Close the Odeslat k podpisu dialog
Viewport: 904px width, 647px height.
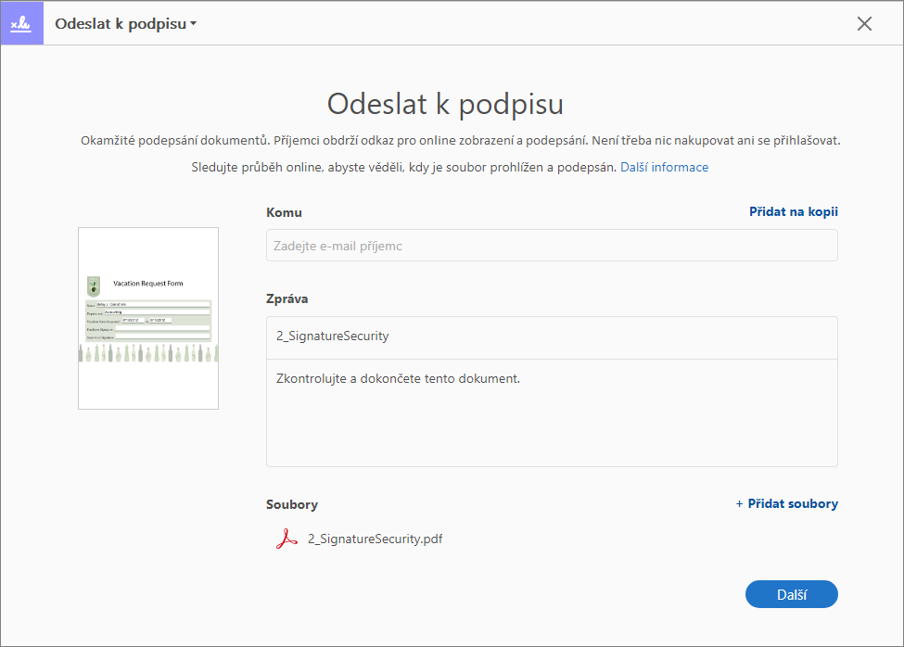coord(864,24)
